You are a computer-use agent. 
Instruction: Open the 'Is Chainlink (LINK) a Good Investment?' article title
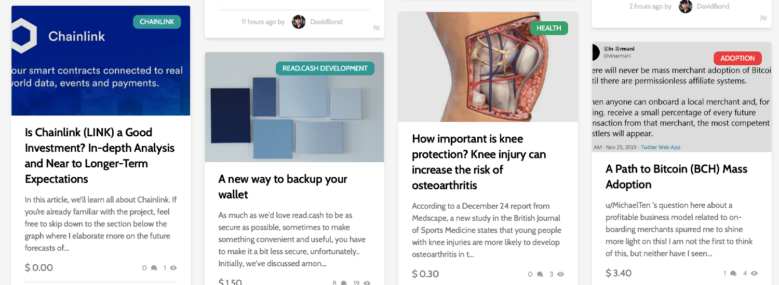100,155
